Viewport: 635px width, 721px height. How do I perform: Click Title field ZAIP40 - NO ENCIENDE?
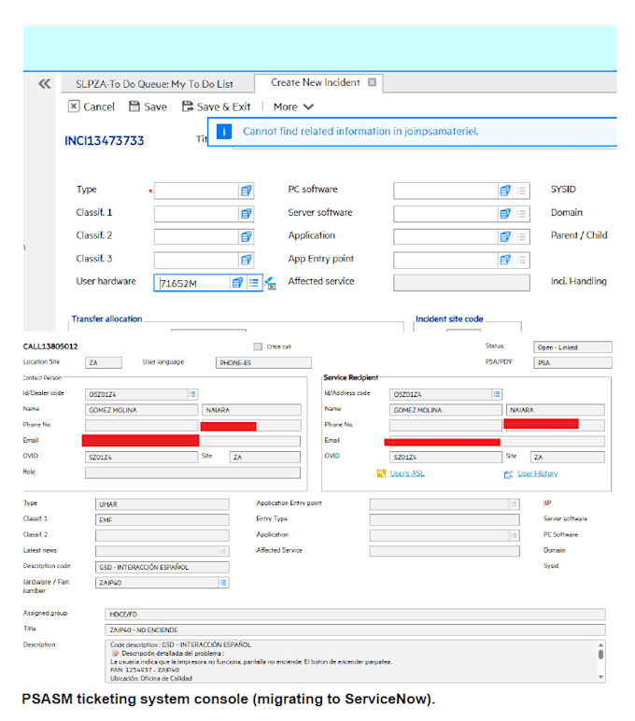tap(355, 630)
